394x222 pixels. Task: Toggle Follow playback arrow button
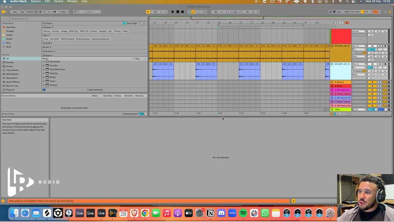(x=148, y=12)
